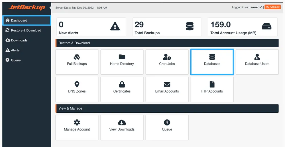Image resolution: width=285 pixels, height=147 pixels.
Task: Click the Server Date text in the header
Action: (81, 8)
